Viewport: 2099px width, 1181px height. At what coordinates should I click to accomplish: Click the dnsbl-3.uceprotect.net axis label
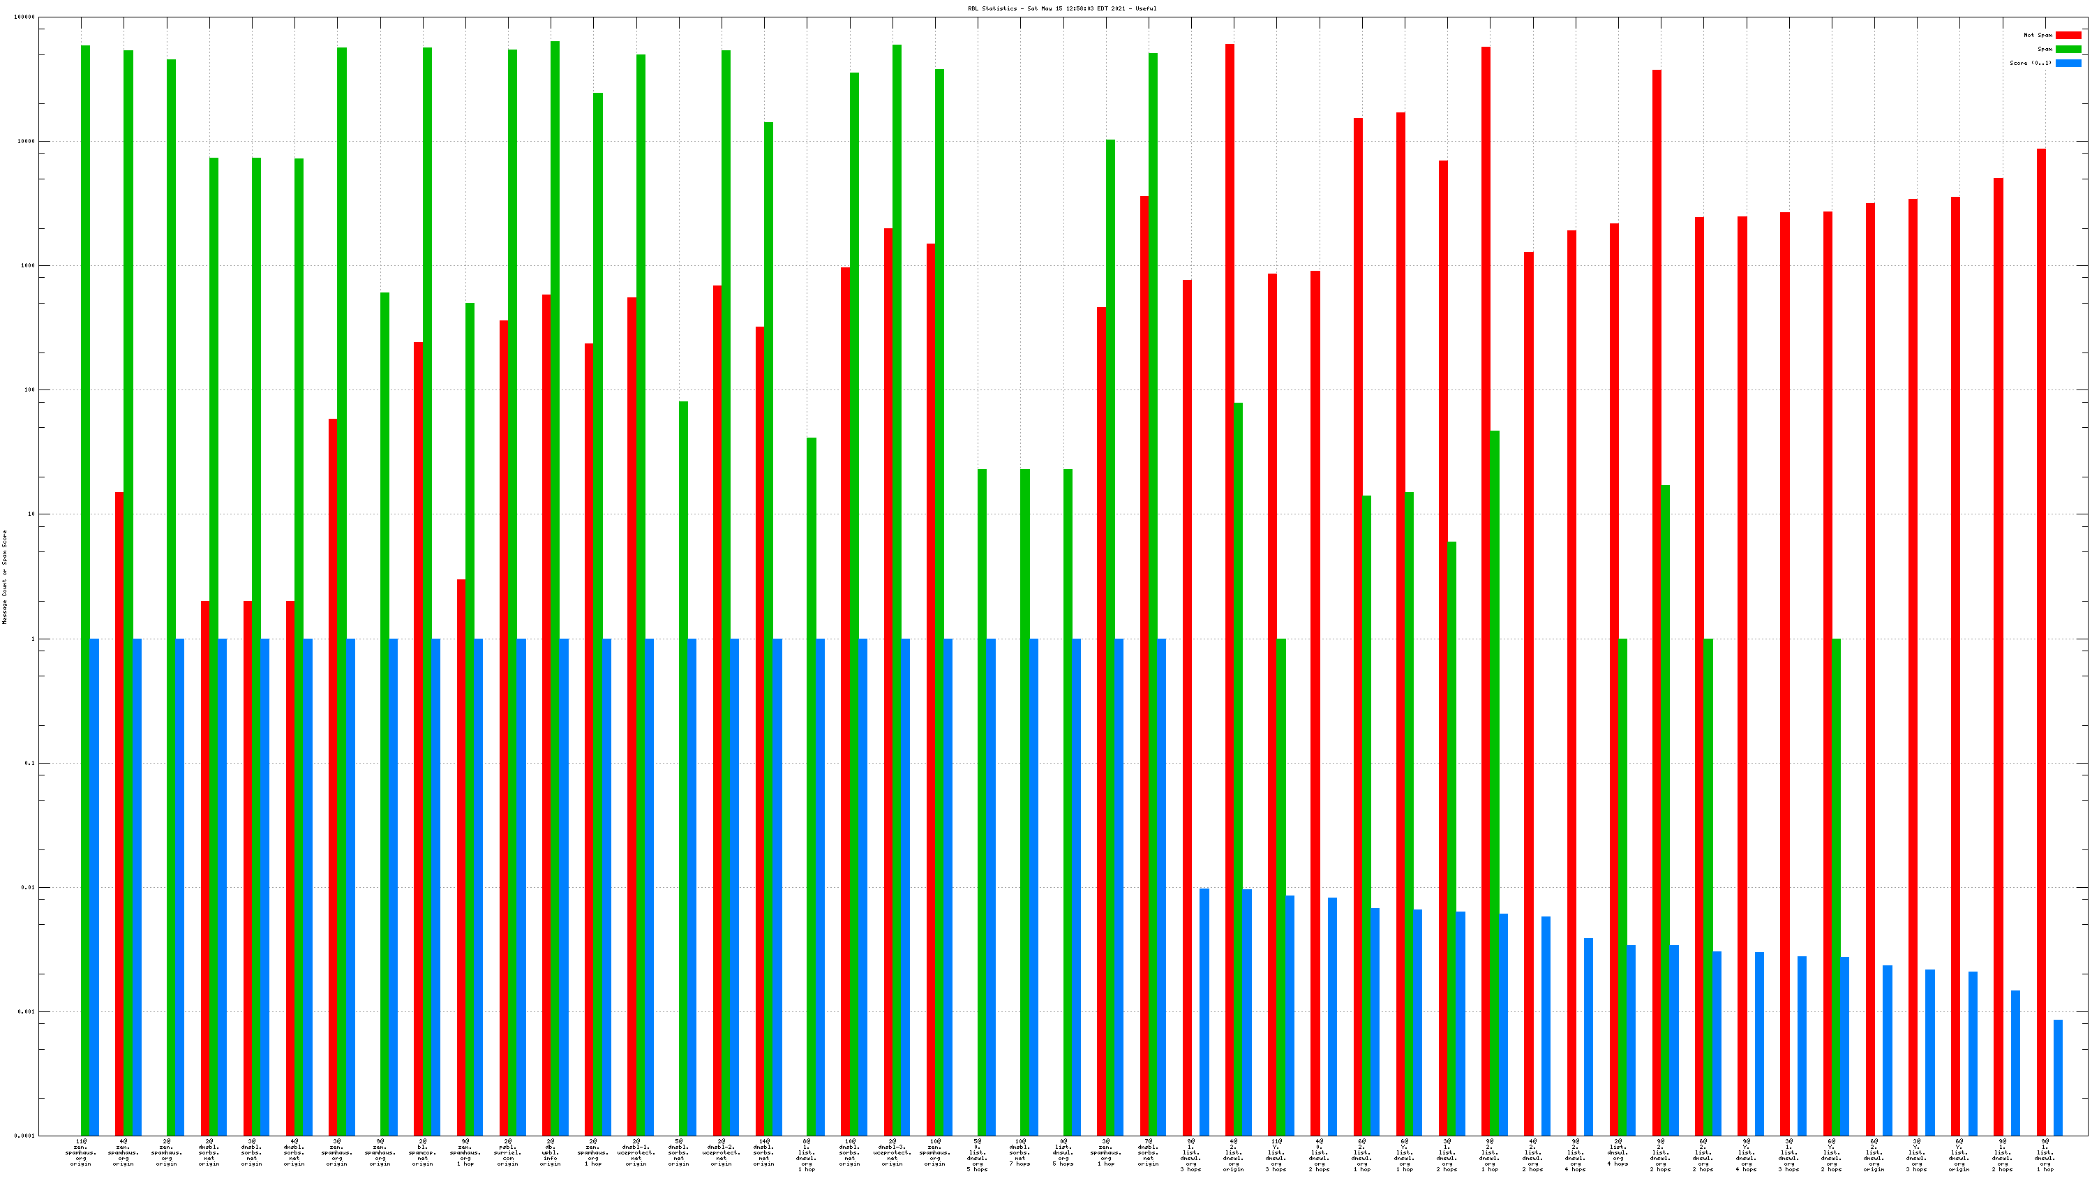point(892,1152)
